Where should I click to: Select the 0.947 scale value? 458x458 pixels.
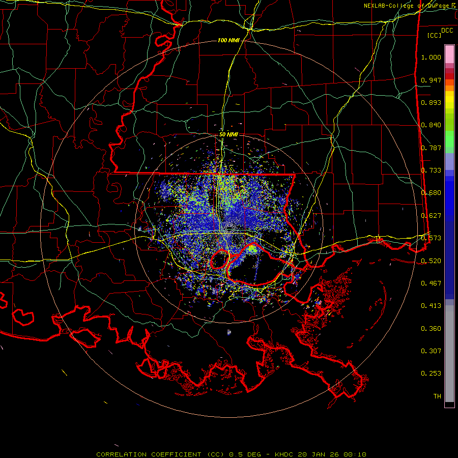(431, 80)
